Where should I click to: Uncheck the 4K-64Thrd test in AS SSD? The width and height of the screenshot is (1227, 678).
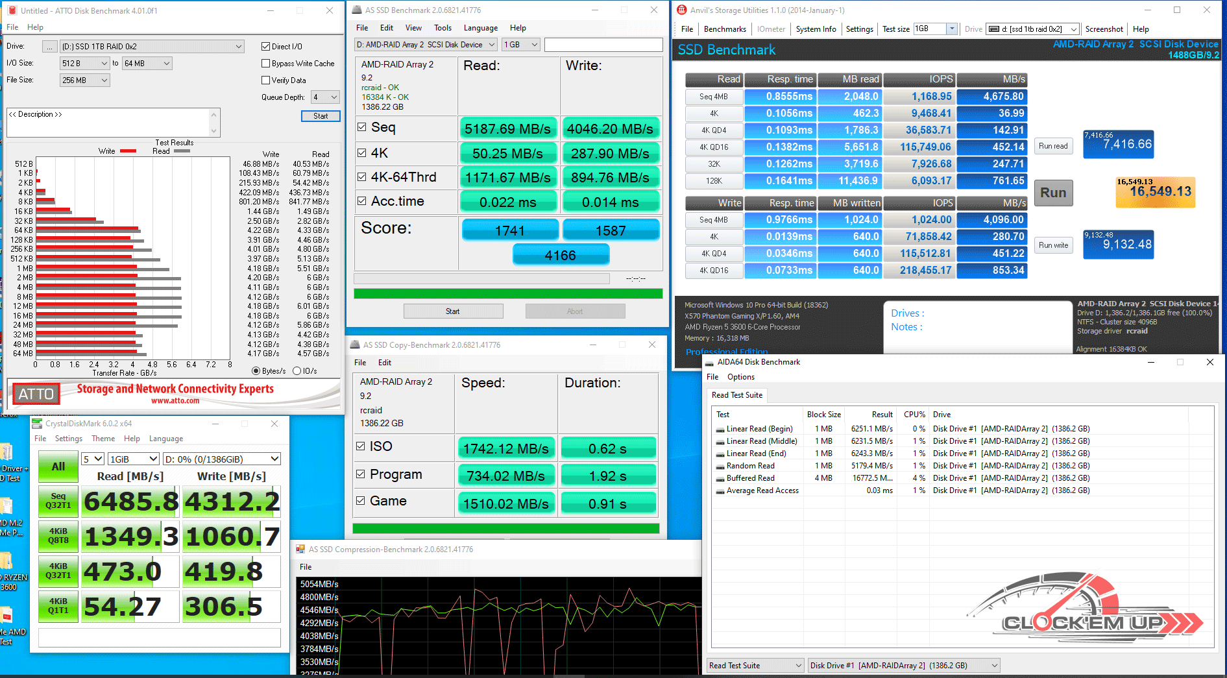coord(362,176)
